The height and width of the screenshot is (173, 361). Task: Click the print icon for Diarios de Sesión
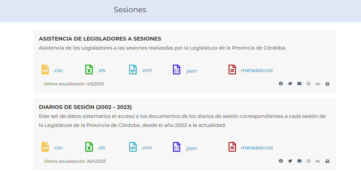coord(327,161)
